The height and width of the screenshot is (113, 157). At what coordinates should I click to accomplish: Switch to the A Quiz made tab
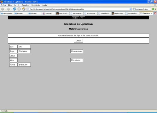point(90,13)
